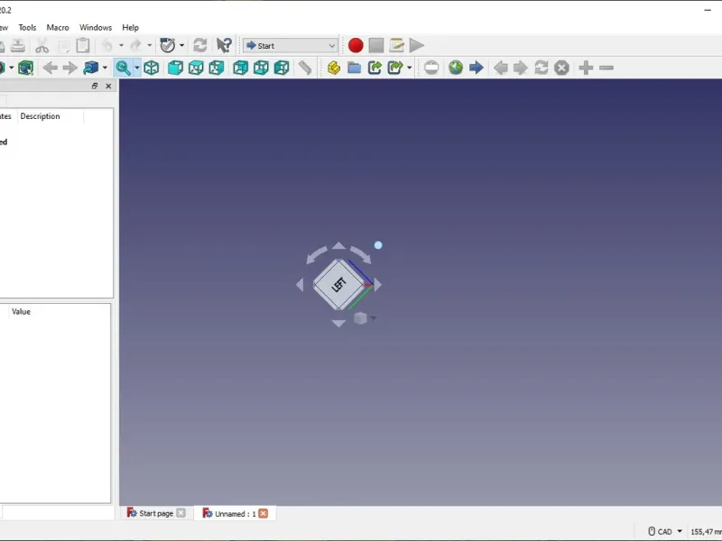Click the Undo arrow icon
722x541 pixels.
[x=106, y=45]
